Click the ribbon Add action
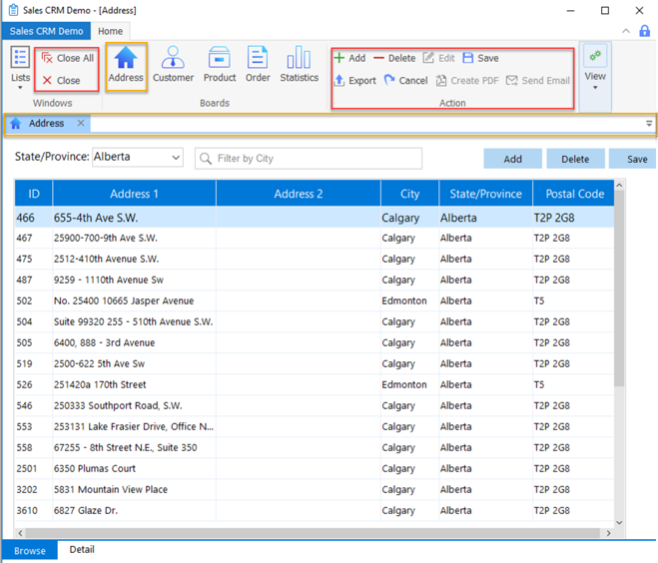Viewport: 658px width, 563px height. pyautogui.click(x=349, y=58)
